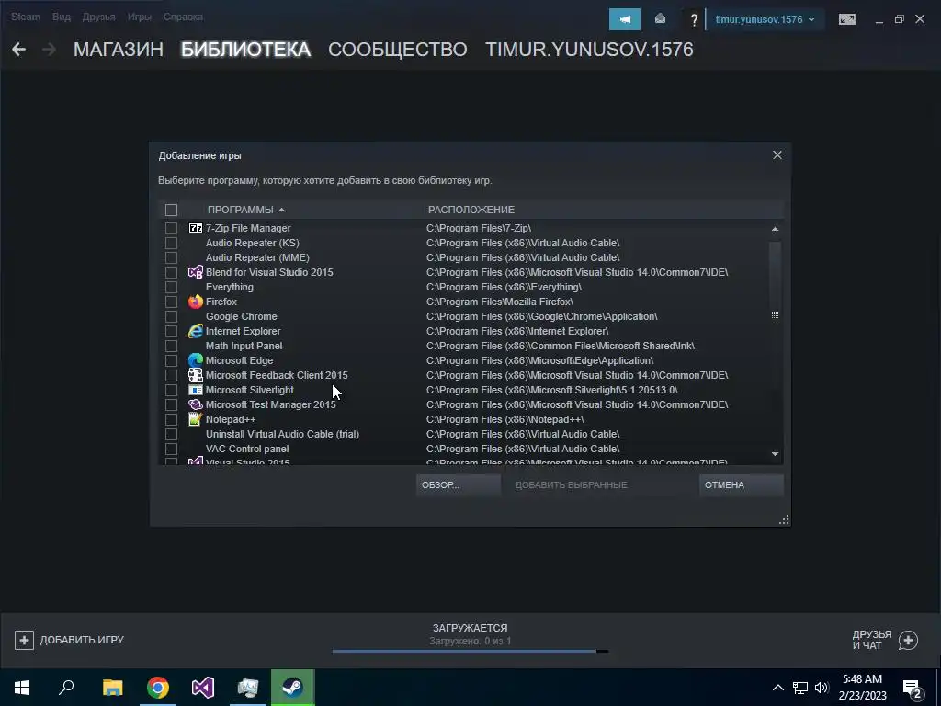Click the РАСПОЛОЖЕНИЕ column header
Viewport: 941px width, 706px height.
tap(471, 210)
